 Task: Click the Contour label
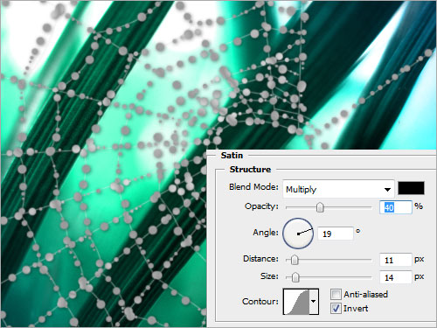point(260,301)
